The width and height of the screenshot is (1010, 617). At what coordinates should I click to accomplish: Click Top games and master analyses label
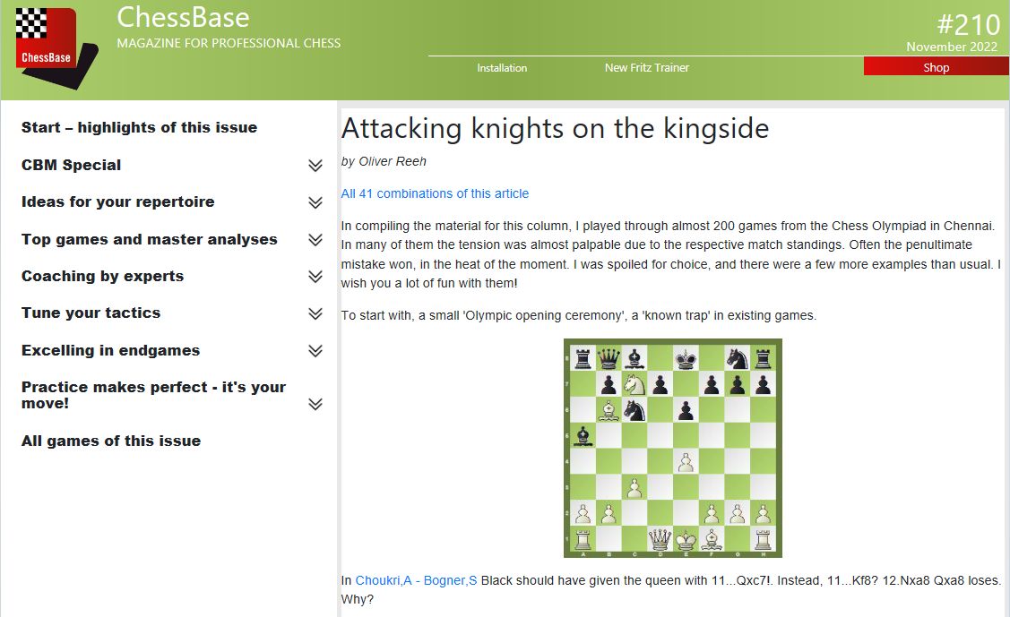coord(150,239)
